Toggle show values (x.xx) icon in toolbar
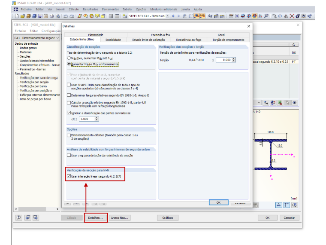The image size is (326, 245). click(x=202, y=16)
